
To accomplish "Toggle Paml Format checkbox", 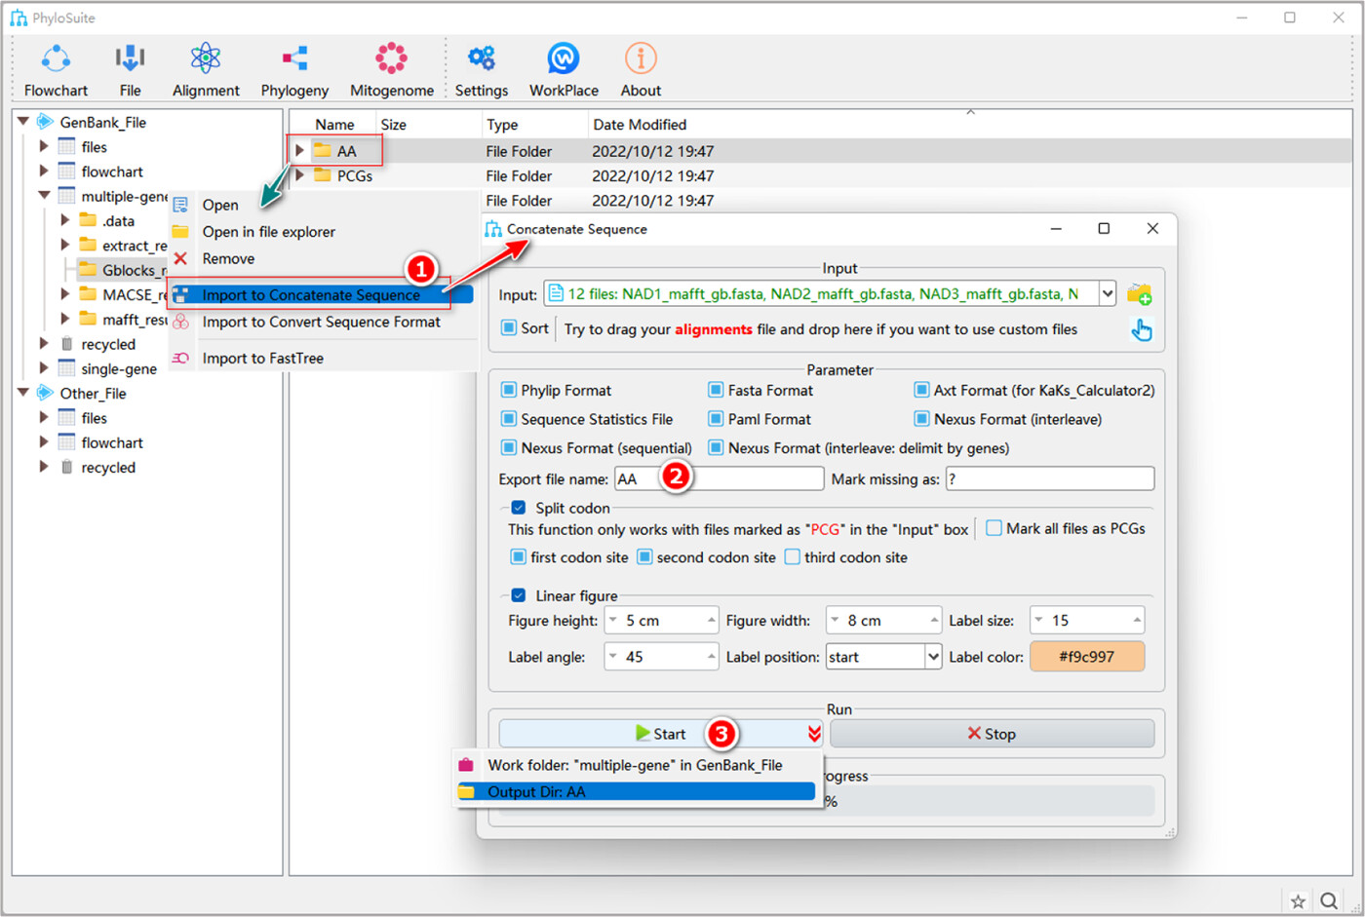I will (x=716, y=419).
